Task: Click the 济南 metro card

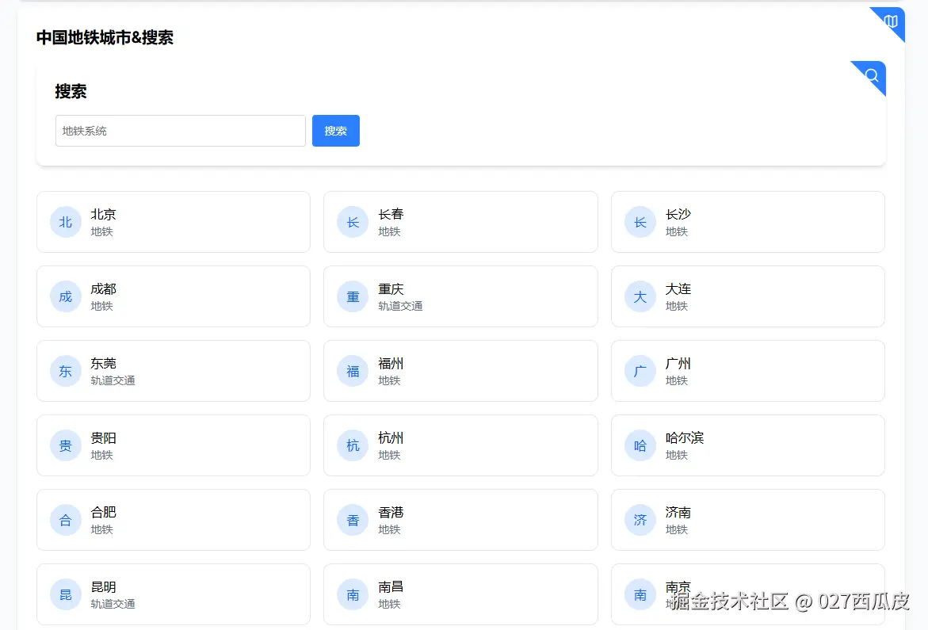Action: pos(747,520)
